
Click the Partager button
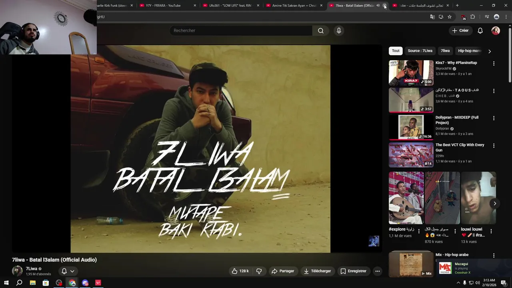point(283,271)
